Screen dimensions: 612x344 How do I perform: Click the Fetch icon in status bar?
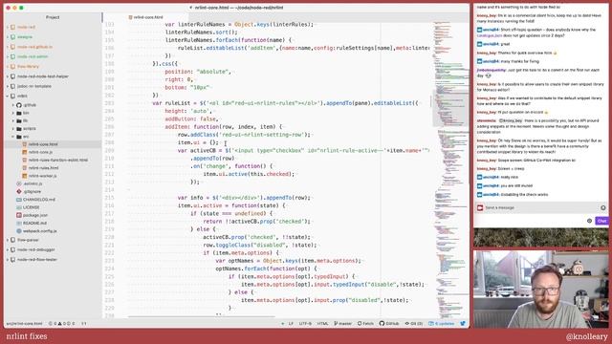[360, 323]
